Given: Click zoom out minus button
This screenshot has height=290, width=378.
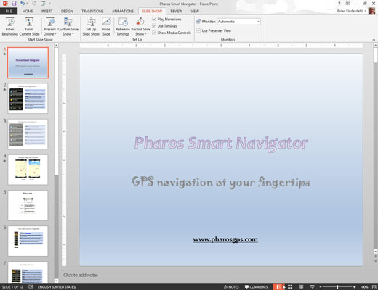Looking at the screenshot, I should 321,287.
